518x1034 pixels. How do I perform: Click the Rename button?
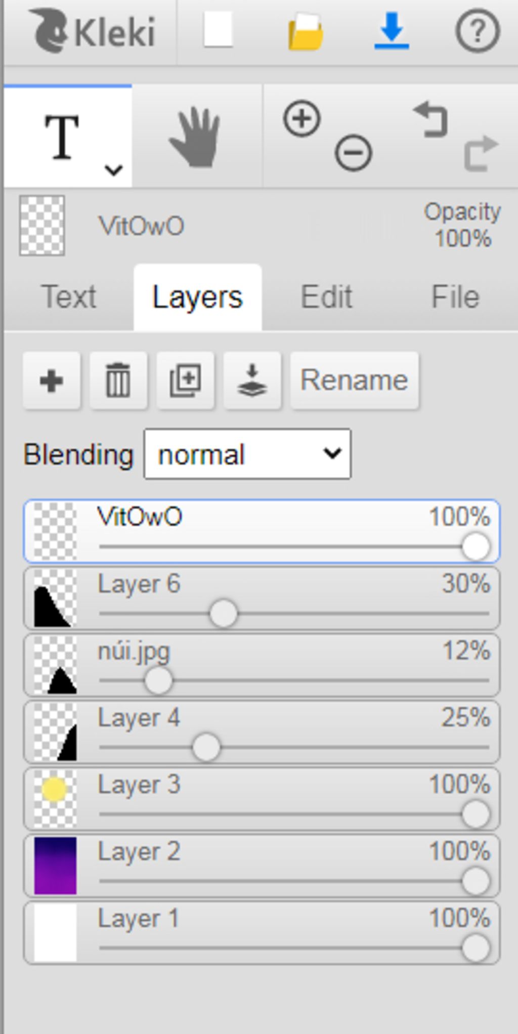click(354, 380)
